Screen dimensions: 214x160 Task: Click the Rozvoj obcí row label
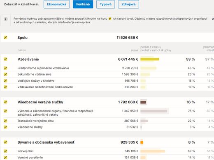pyautogui.click(x=26, y=151)
